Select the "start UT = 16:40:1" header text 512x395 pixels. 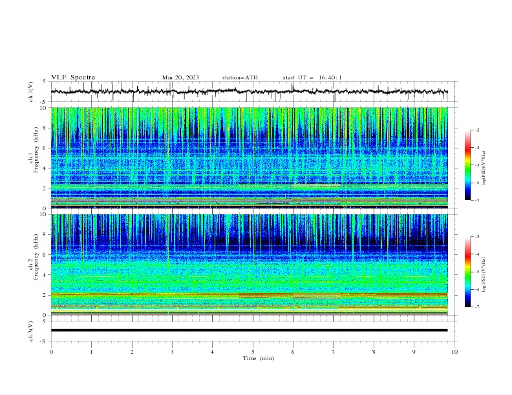coord(312,77)
